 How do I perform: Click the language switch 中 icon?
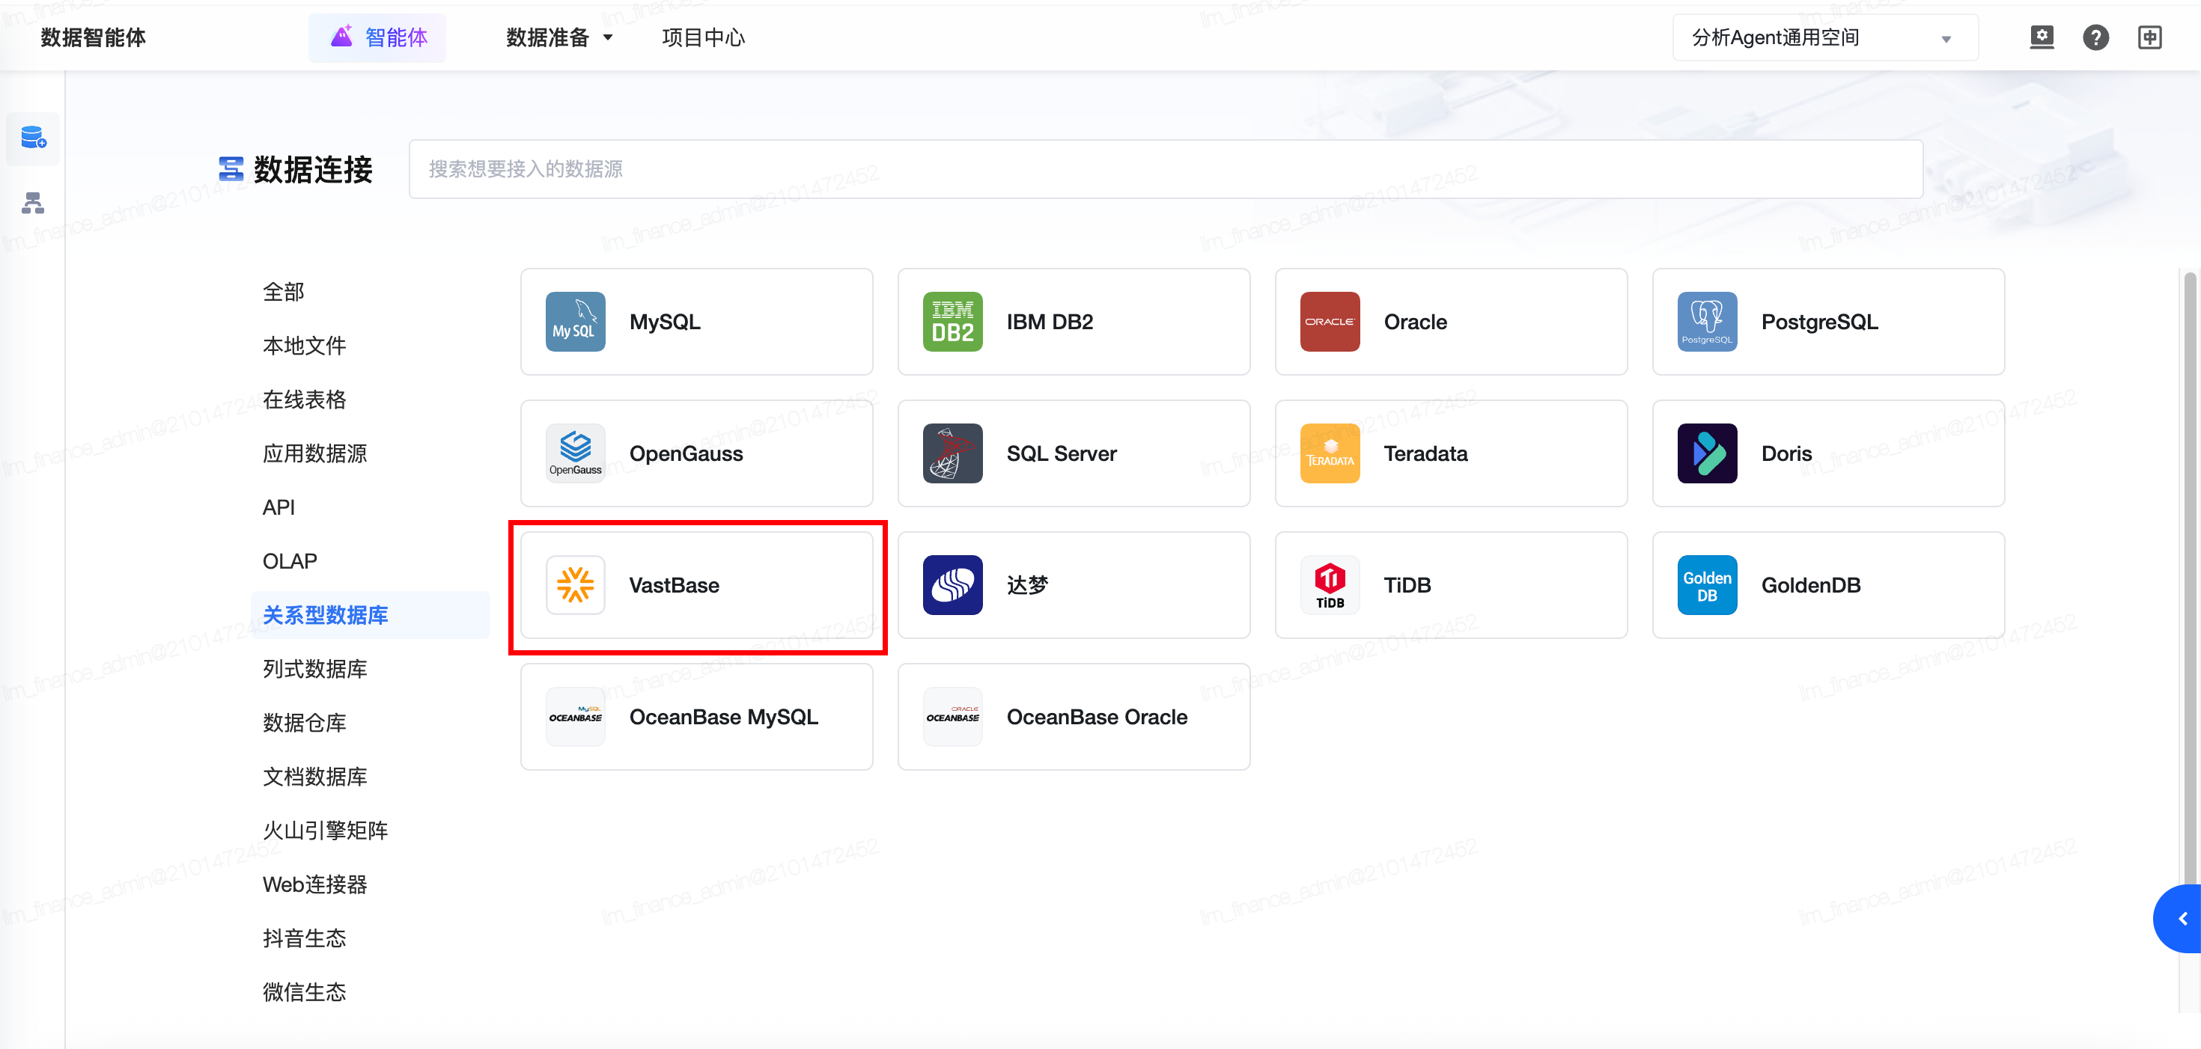coord(2150,37)
